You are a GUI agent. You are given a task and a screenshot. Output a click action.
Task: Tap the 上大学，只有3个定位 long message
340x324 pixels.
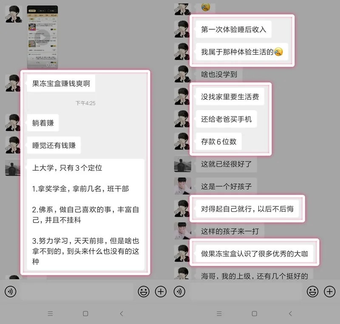tap(86, 214)
